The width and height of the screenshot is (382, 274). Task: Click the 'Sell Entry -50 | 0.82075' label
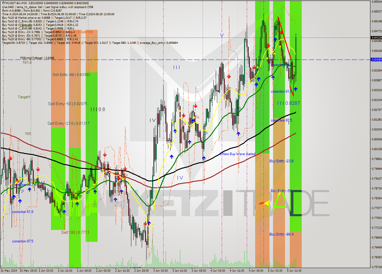tap(67, 104)
